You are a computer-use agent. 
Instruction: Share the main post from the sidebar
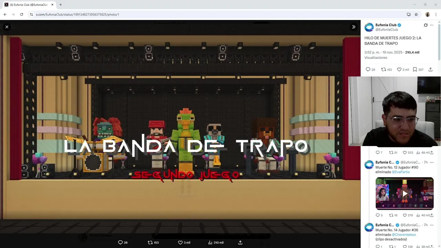pyautogui.click(x=431, y=70)
